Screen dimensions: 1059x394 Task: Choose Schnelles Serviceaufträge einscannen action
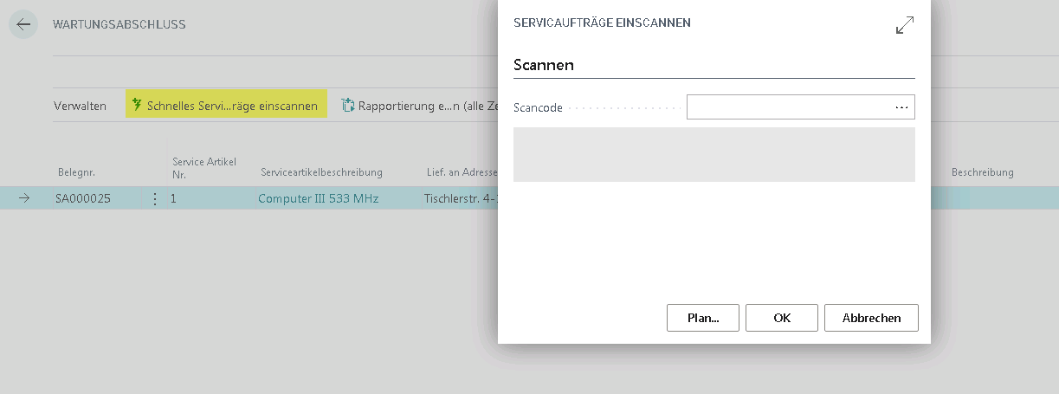tap(226, 106)
